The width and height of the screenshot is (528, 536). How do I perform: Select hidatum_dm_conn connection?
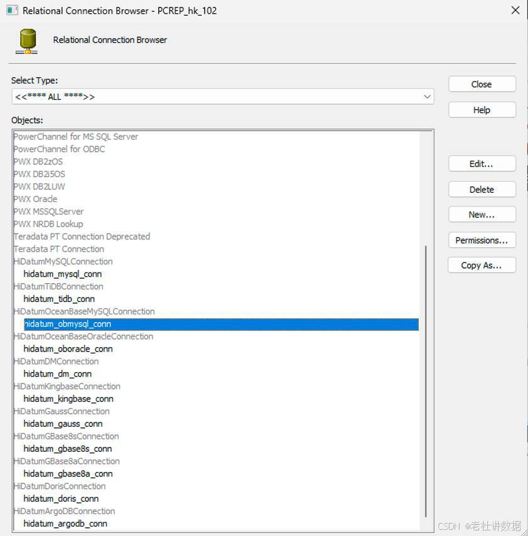58,374
